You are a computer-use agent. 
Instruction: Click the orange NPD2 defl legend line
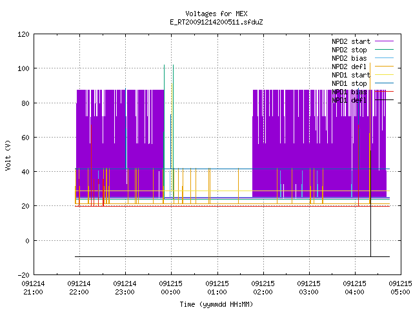(385, 66)
